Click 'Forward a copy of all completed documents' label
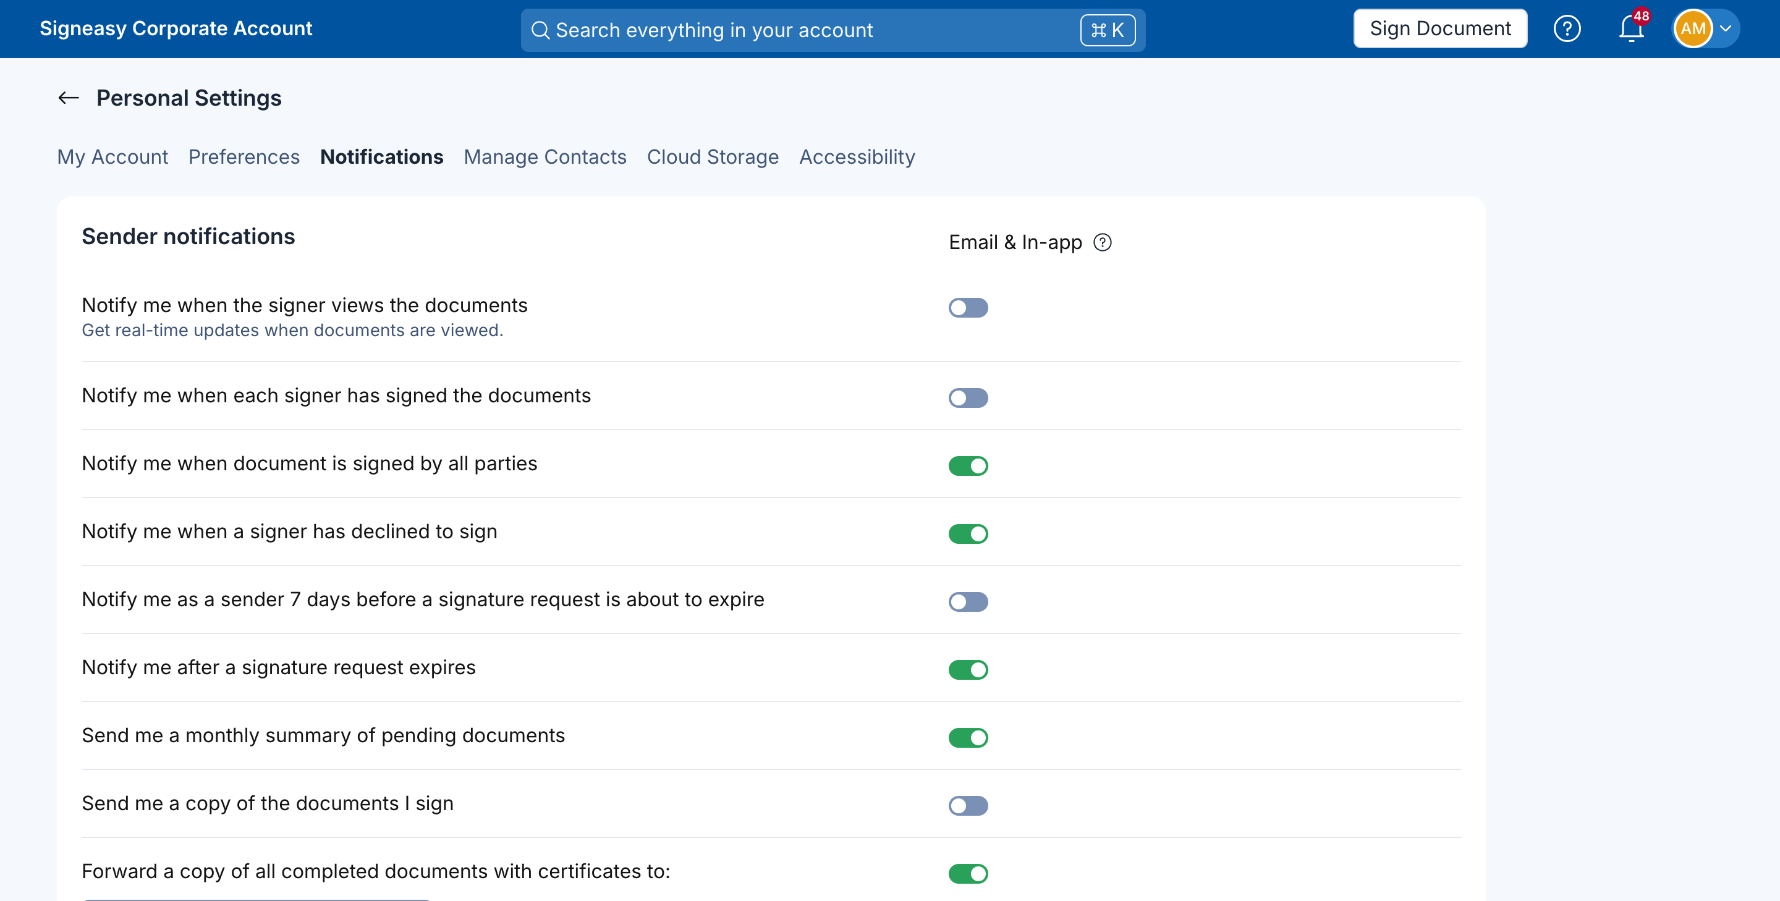Viewport: 1780px width, 901px height. pyautogui.click(x=376, y=871)
